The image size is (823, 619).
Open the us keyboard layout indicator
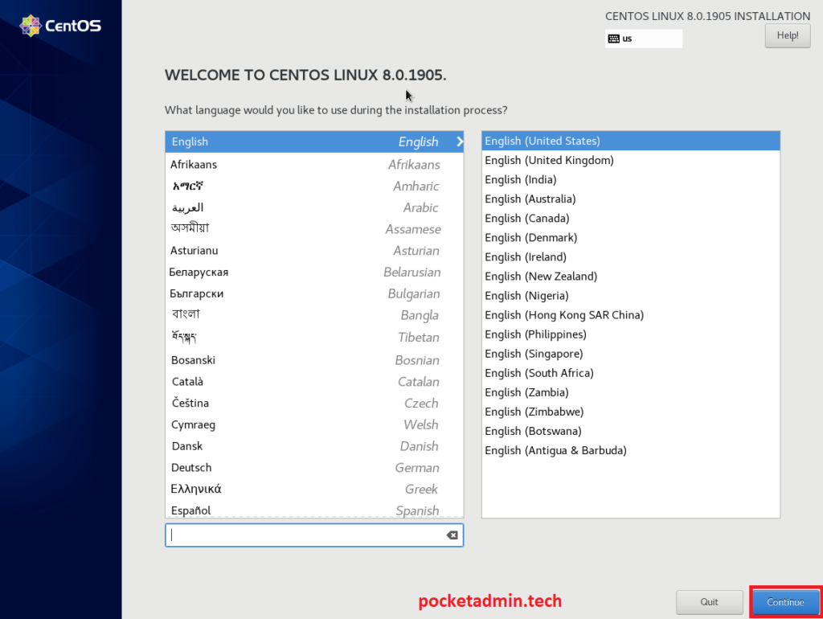(x=644, y=39)
